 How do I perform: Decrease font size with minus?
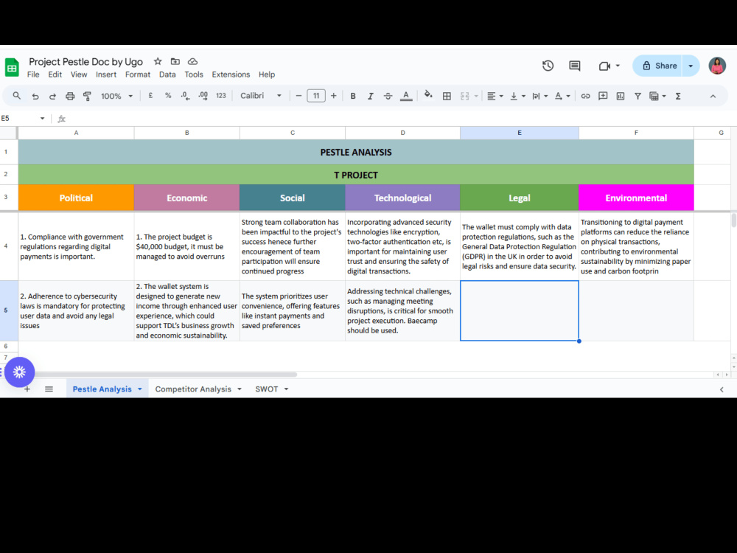298,96
